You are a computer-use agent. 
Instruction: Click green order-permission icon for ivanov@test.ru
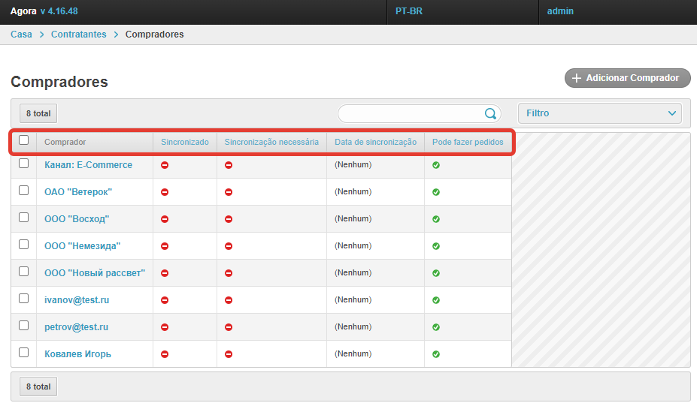pyautogui.click(x=436, y=300)
